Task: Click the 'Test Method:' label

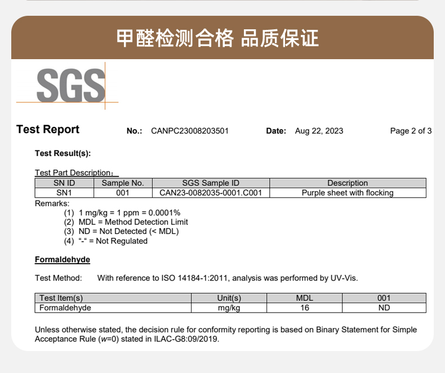Action: [x=58, y=278]
